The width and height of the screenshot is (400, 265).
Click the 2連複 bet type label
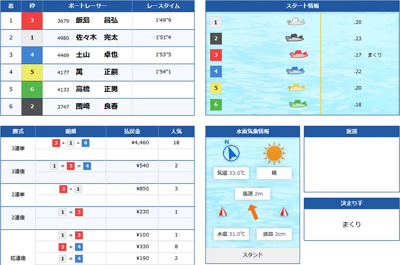tap(18, 217)
